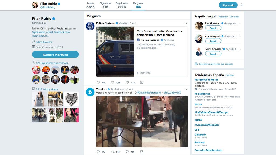Image resolution: width=276 pixels, height=155 pixels.
Task: Open 1.219 fotos y videos link
Action: 47,89
